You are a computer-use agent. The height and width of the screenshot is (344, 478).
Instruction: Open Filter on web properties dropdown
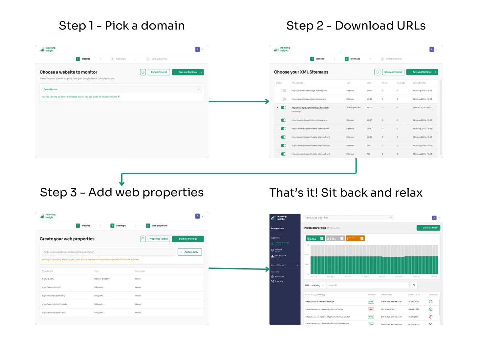pyautogui.click(x=348, y=218)
